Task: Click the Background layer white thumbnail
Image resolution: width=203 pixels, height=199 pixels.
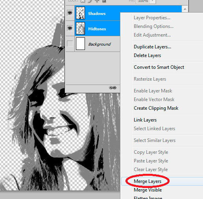Action: [80, 44]
